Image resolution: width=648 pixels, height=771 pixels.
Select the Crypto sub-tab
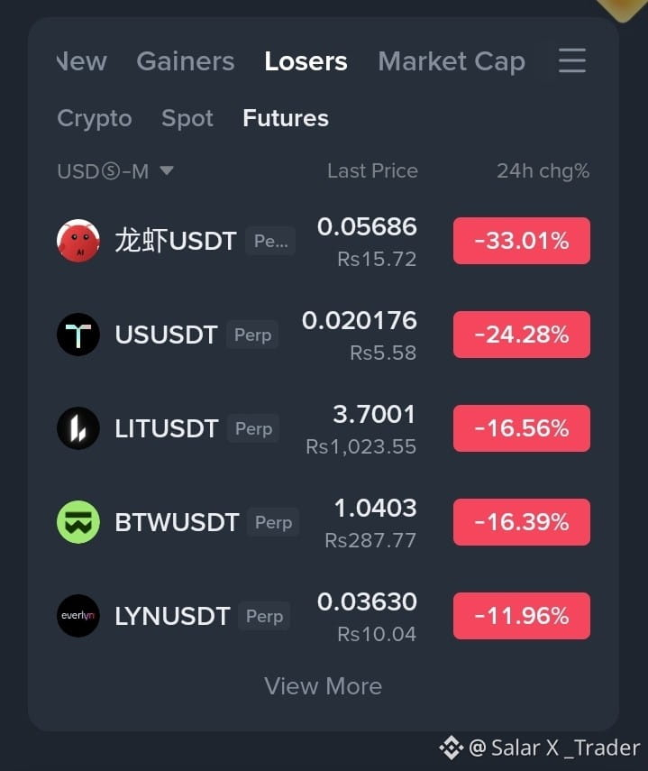[x=95, y=118]
